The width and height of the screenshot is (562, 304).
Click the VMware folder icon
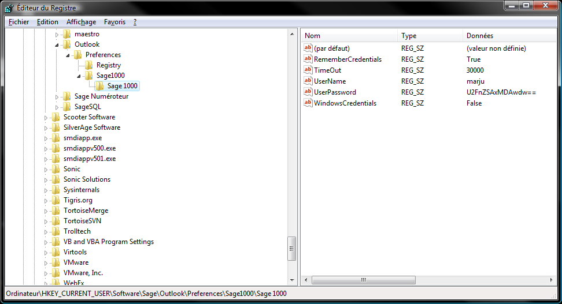click(56, 262)
